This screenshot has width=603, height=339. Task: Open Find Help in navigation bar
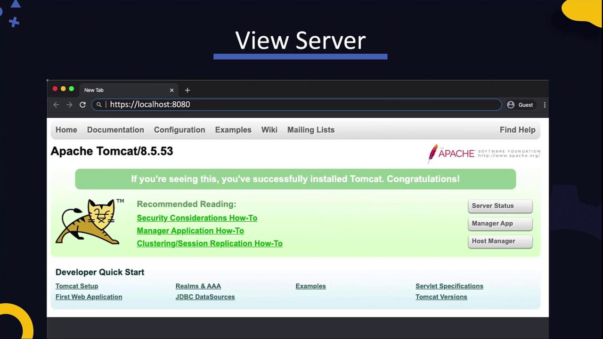(x=518, y=130)
